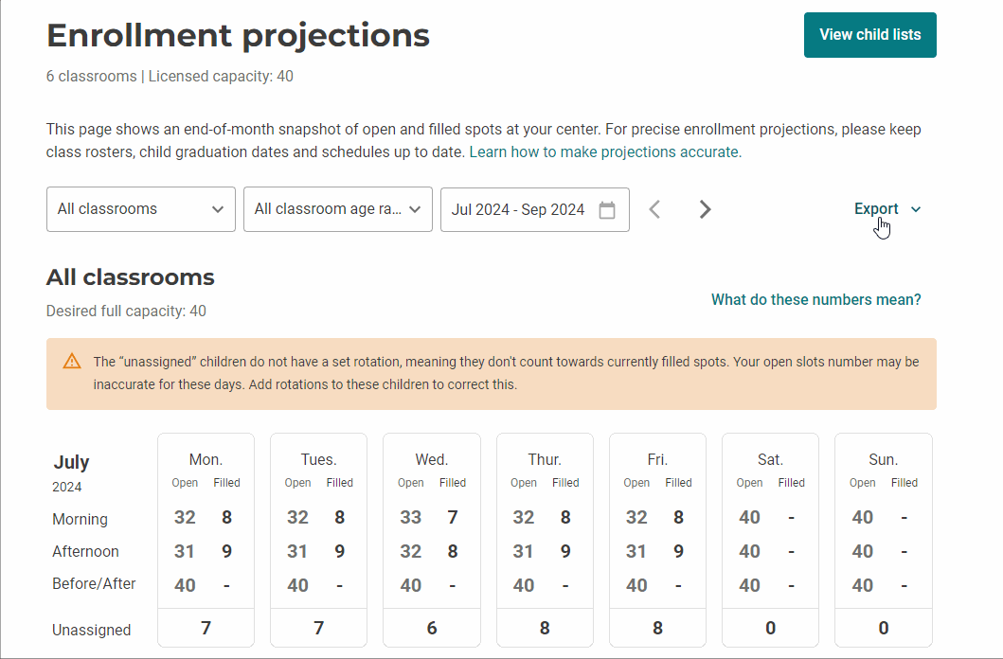Open the calendar icon in the date picker
The height and width of the screenshot is (659, 1003).
[607, 209]
